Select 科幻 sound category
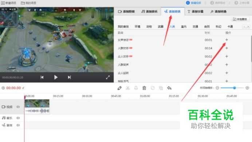 (218, 27)
